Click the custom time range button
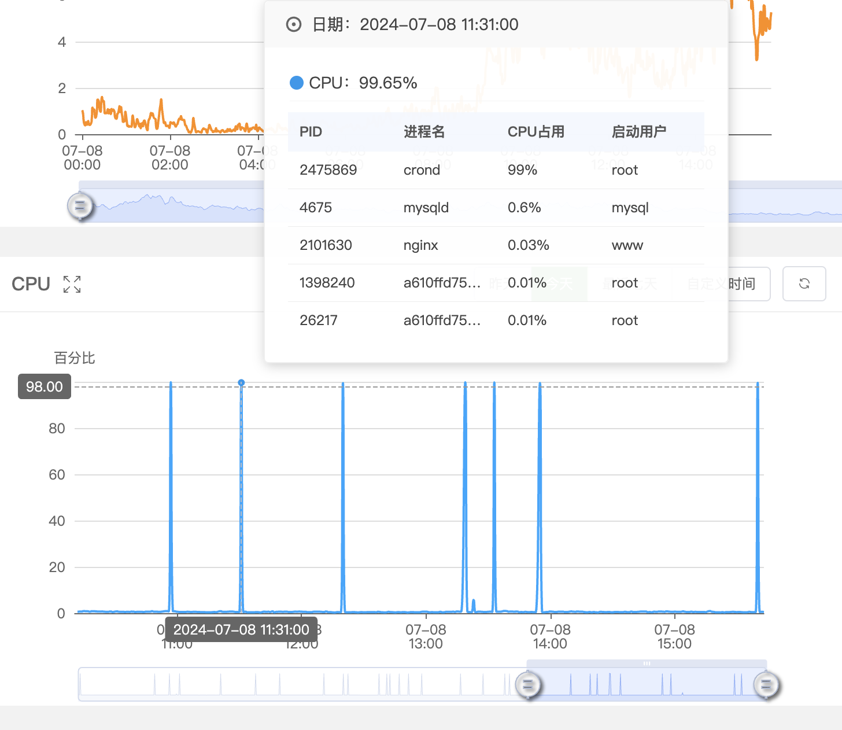 click(x=721, y=283)
